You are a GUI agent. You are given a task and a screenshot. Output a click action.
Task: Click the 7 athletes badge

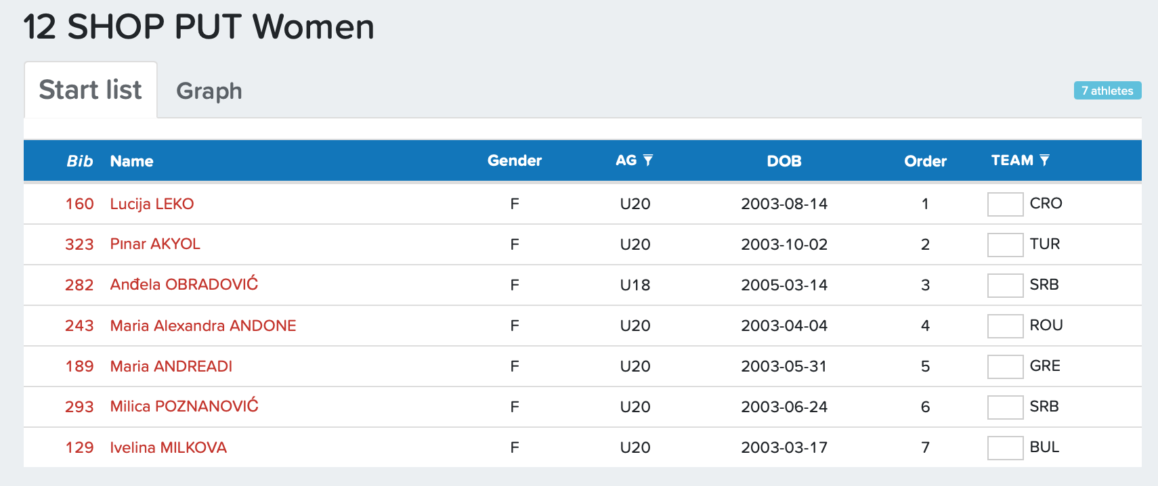point(1107,91)
